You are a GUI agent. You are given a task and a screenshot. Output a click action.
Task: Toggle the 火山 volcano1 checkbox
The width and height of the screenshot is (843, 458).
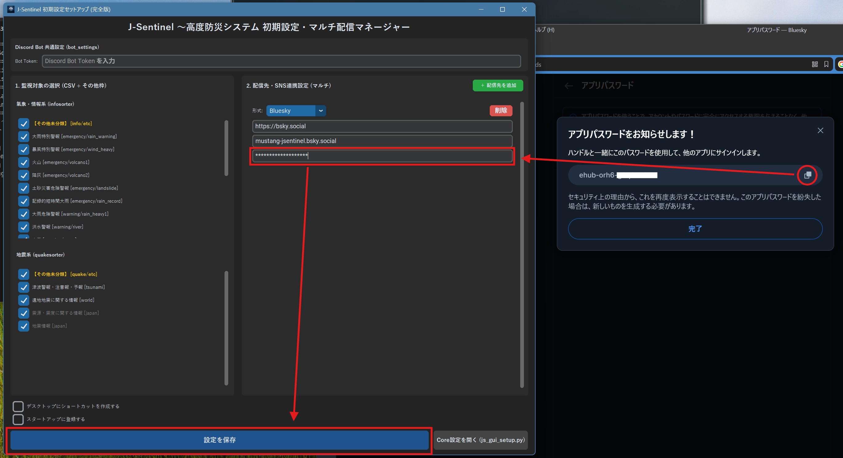coord(23,162)
